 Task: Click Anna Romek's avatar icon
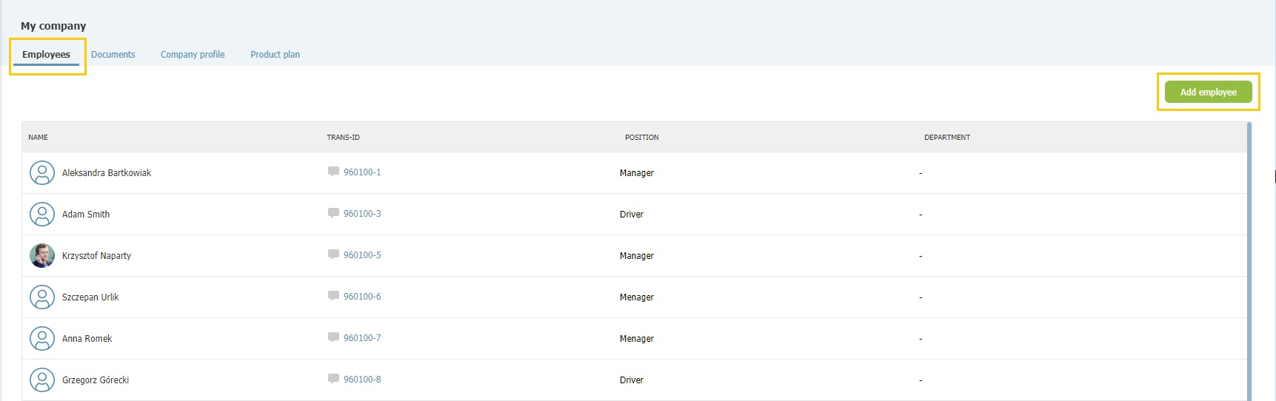[42, 339]
